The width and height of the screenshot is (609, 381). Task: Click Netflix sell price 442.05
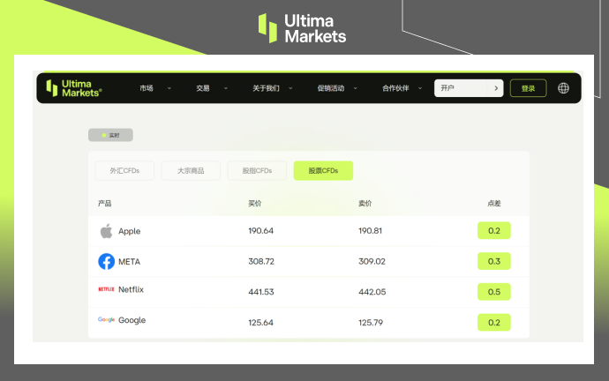372,292
